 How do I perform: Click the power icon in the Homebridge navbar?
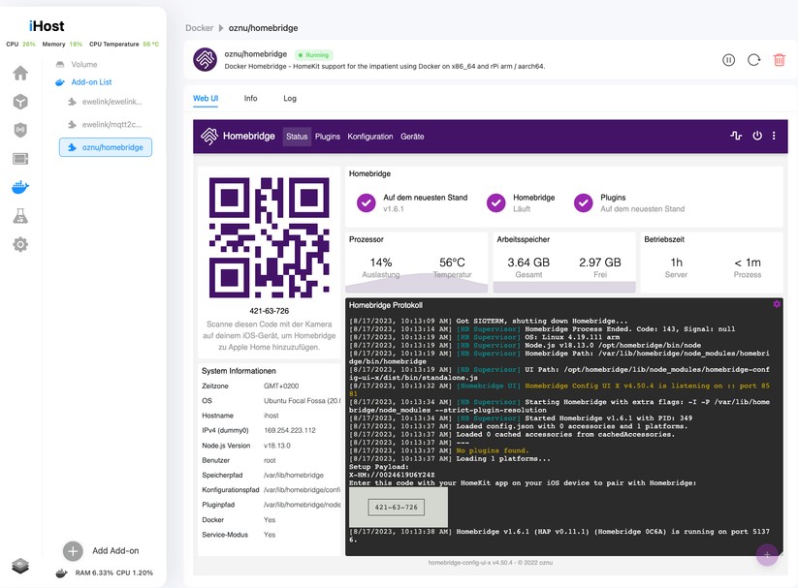pos(757,137)
